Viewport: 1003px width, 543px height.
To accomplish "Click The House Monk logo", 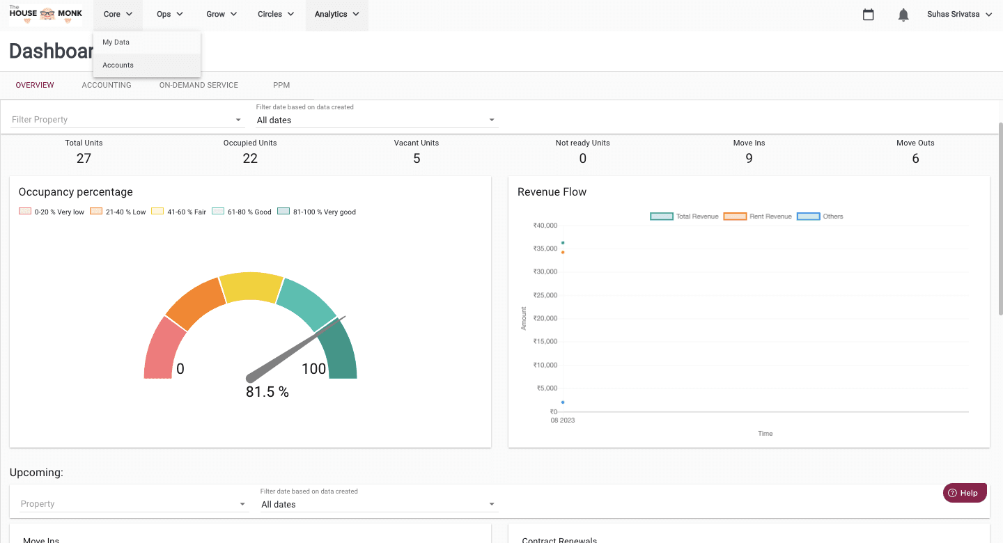I will coord(46,15).
